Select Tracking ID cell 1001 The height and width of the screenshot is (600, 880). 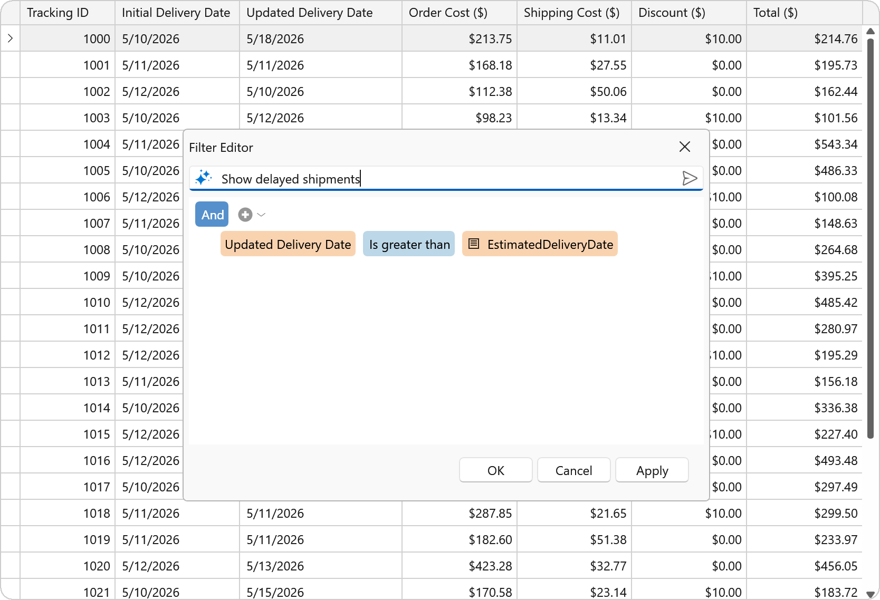68,65
